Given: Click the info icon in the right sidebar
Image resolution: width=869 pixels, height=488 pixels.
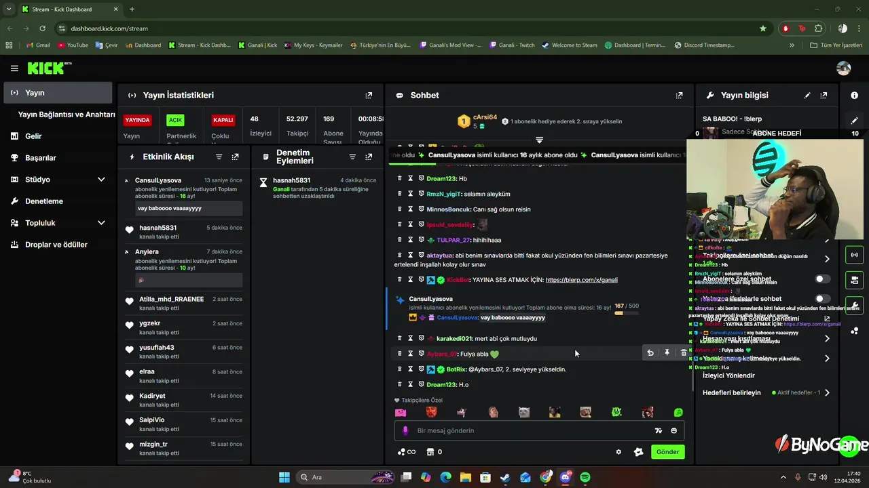Looking at the screenshot, I should pyautogui.click(x=854, y=96).
